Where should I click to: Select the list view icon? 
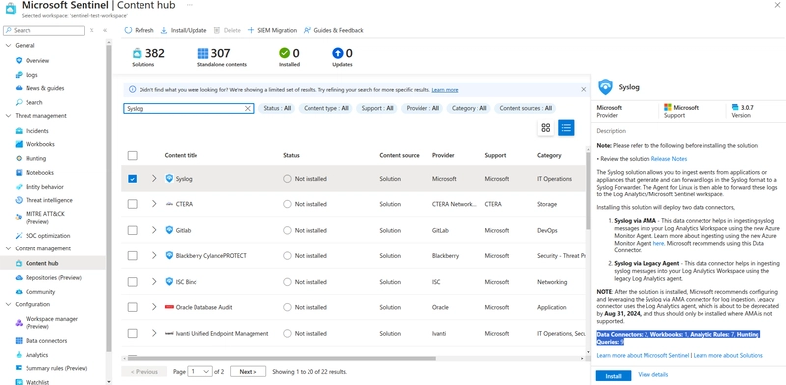pos(566,128)
